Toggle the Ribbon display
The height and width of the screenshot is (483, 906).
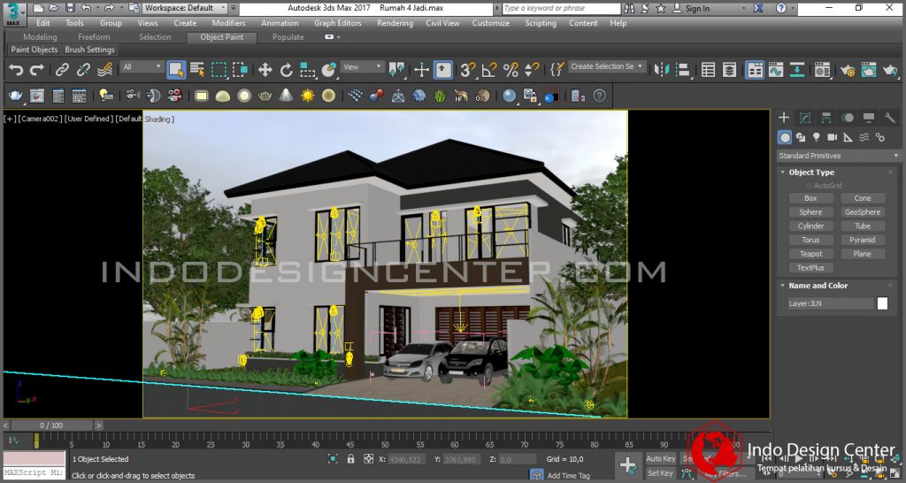pyautogui.click(x=754, y=70)
